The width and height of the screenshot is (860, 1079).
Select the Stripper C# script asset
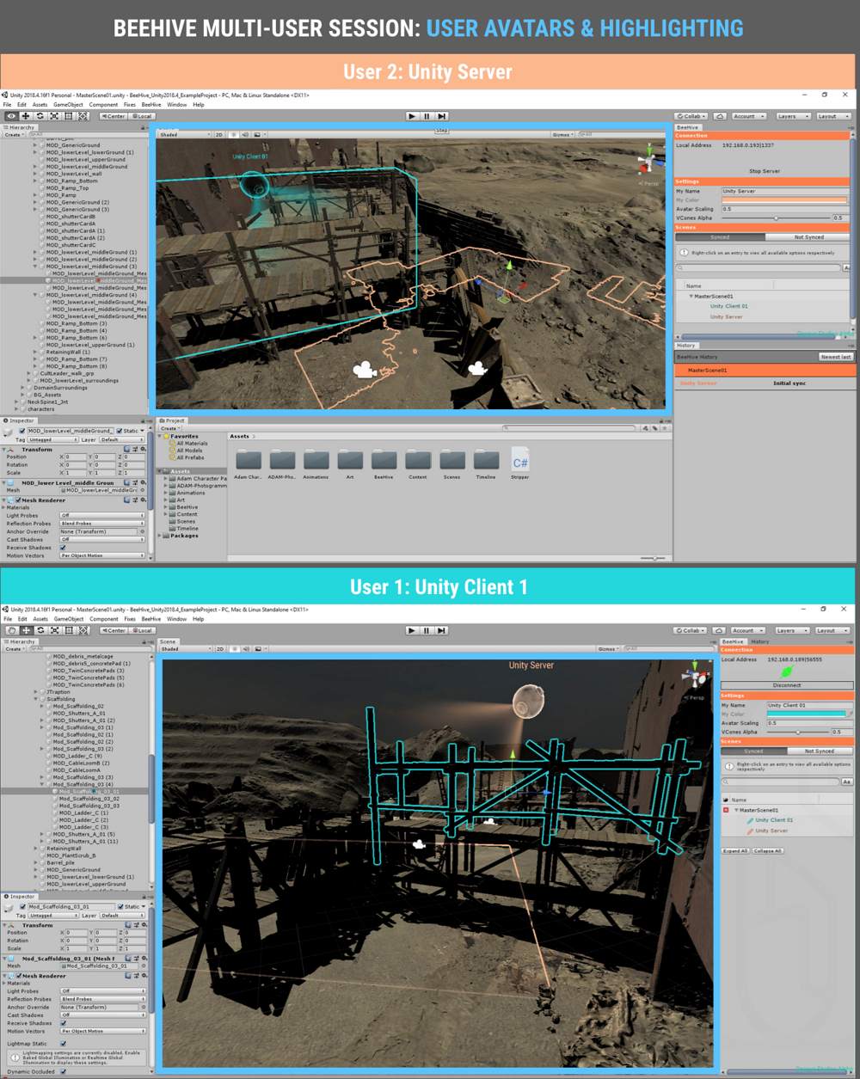pyautogui.click(x=519, y=460)
